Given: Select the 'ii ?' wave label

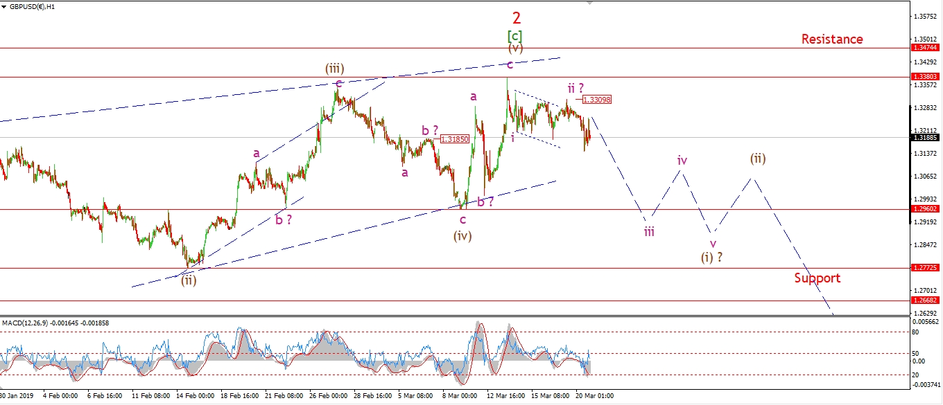Looking at the screenshot, I should click(574, 87).
